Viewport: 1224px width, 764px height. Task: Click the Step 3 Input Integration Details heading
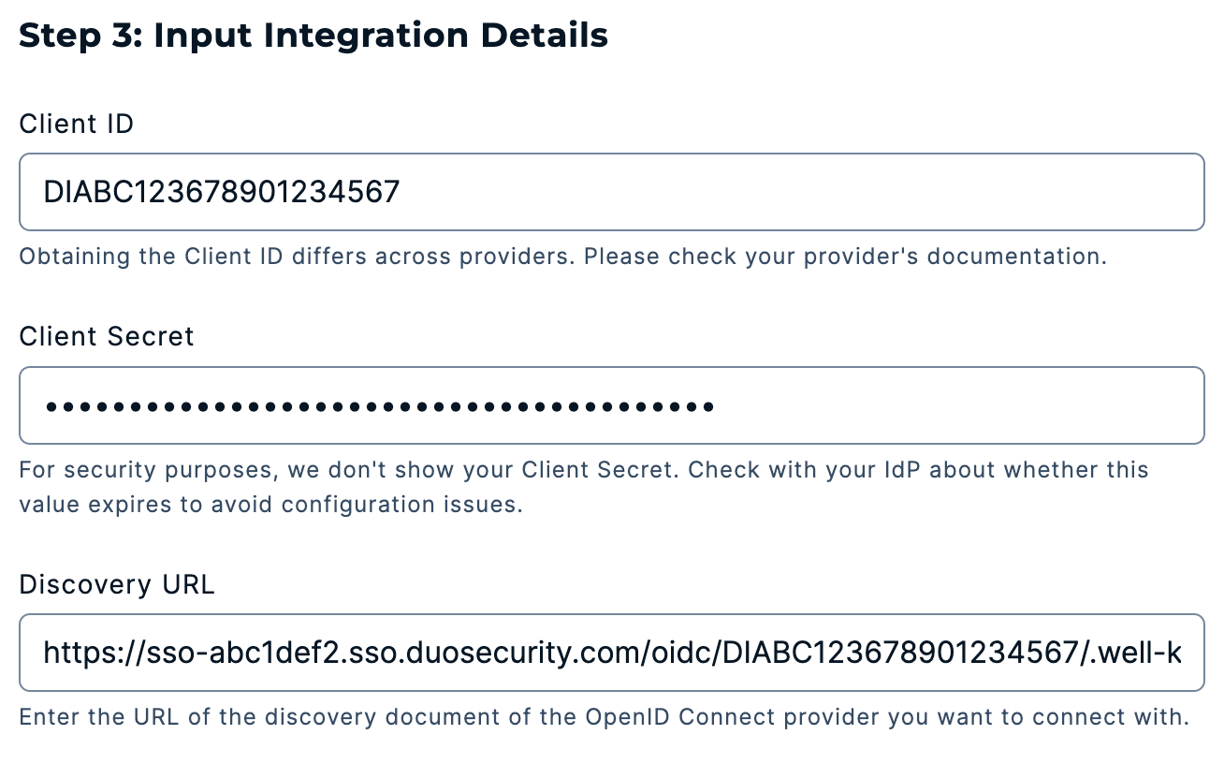click(313, 35)
